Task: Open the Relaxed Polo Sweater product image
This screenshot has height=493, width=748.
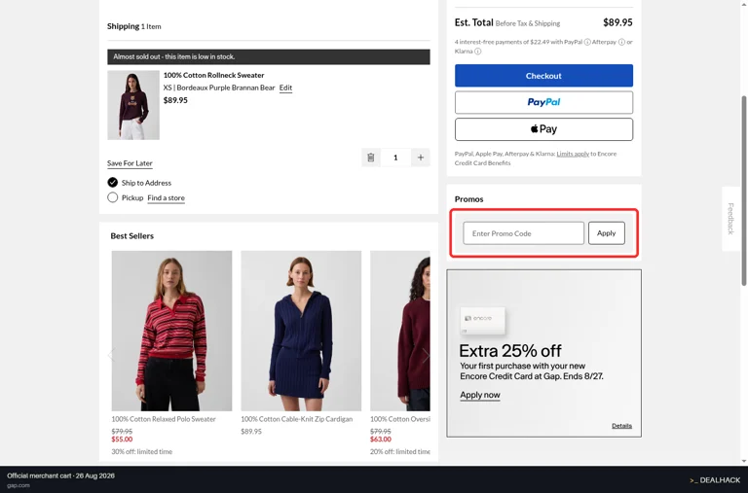Action: [x=171, y=331]
